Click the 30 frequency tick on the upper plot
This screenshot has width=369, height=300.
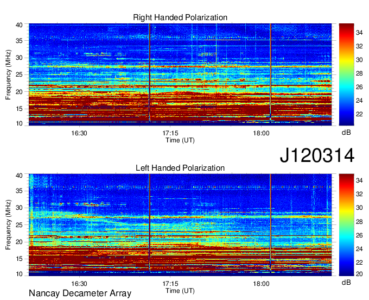click(19, 58)
